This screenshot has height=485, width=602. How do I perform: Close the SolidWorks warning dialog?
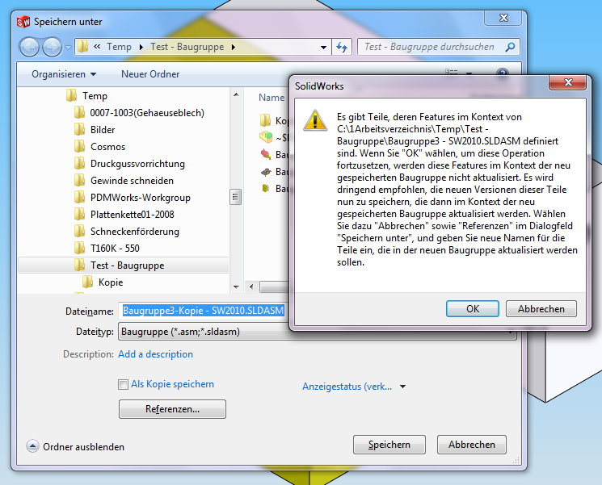pyautogui.click(x=568, y=82)
